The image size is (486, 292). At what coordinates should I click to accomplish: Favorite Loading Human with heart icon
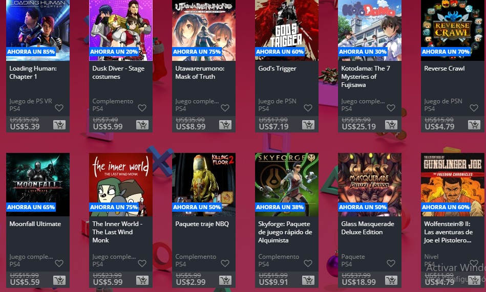point(59,108)
